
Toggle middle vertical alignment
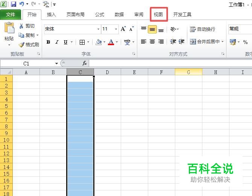(x=152, y=29)
